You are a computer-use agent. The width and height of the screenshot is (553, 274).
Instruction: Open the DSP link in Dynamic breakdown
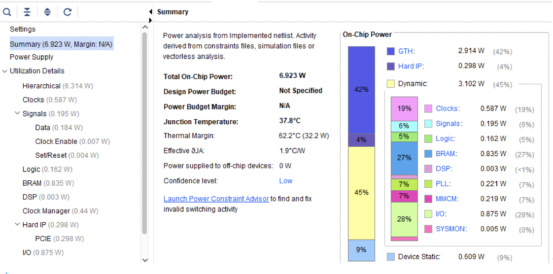click(x=443, y=169)
